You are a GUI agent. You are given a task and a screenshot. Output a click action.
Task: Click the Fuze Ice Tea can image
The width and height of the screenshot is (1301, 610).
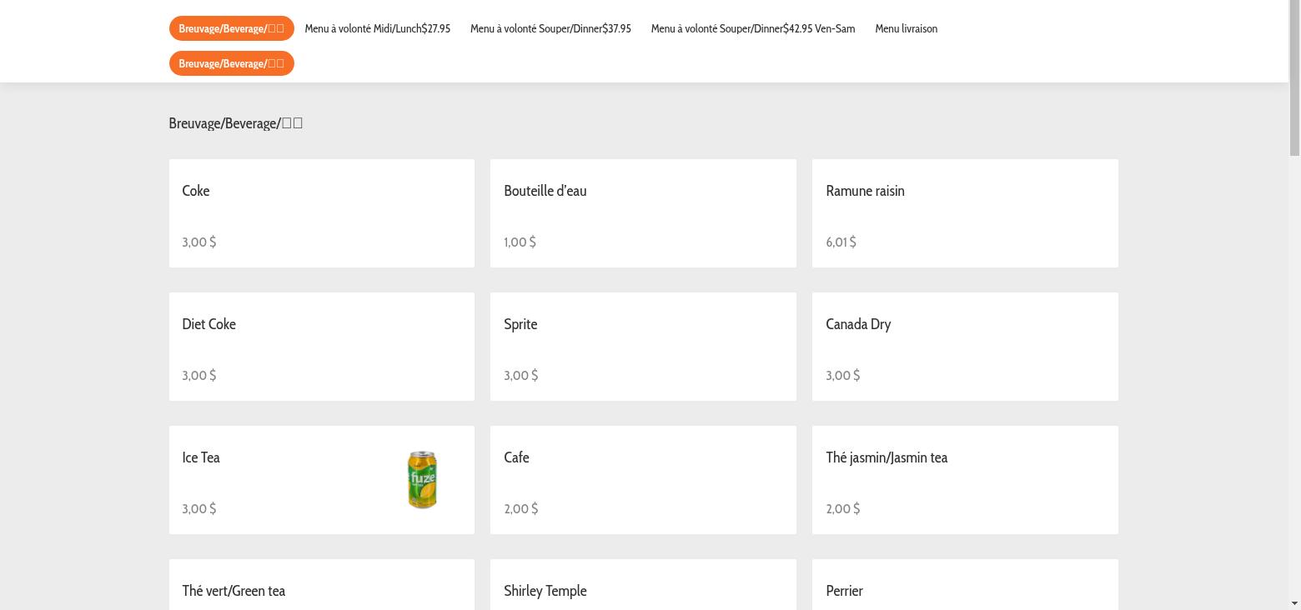(x=422, y=480)
